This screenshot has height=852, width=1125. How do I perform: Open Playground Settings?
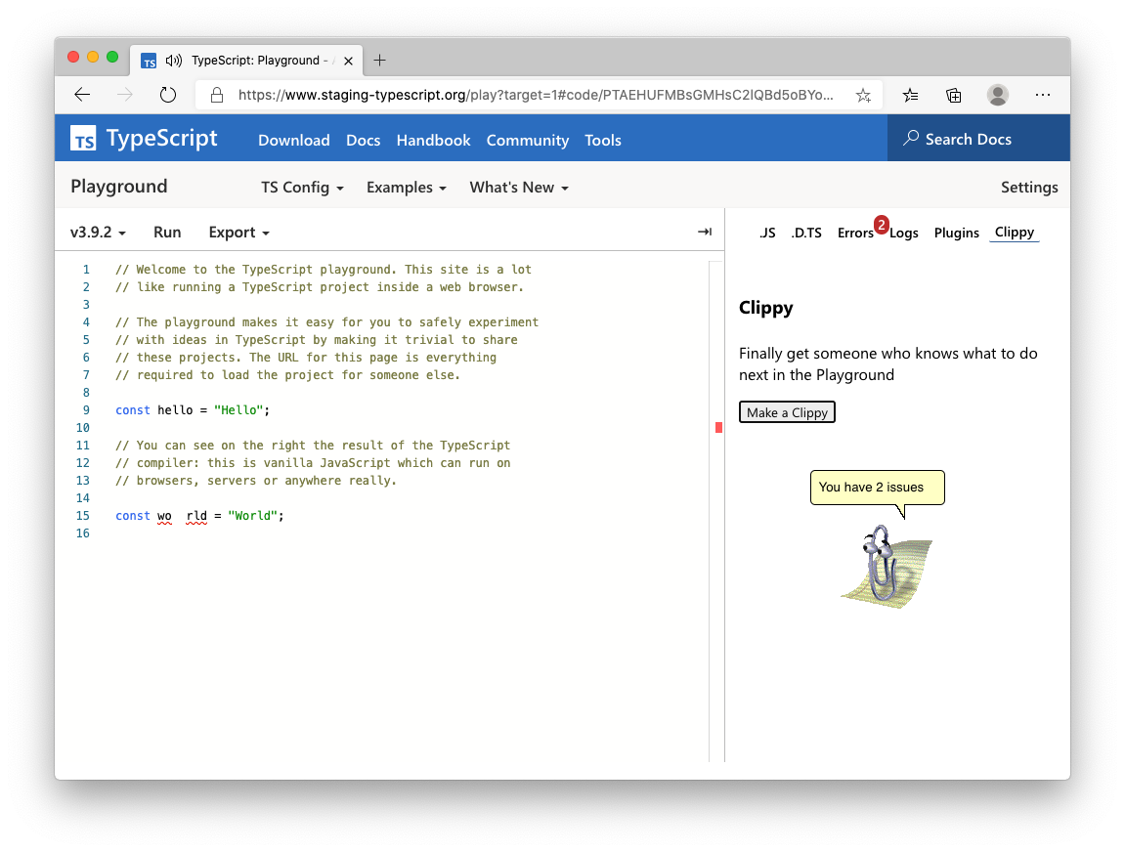pyautogui.click(x=1029, y=188)
